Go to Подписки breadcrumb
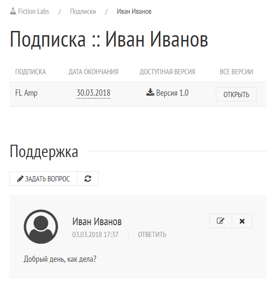 83,11
